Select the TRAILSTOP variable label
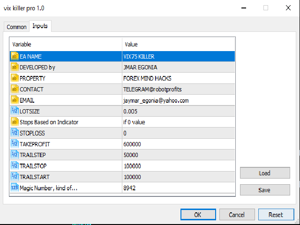This screenshot has height=225, width=300. tap(33, 166)
